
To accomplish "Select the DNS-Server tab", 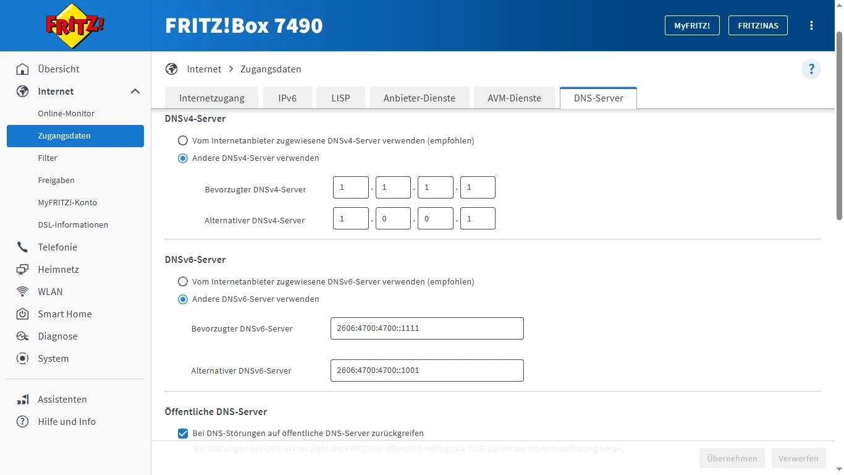I will coord(599,98).
